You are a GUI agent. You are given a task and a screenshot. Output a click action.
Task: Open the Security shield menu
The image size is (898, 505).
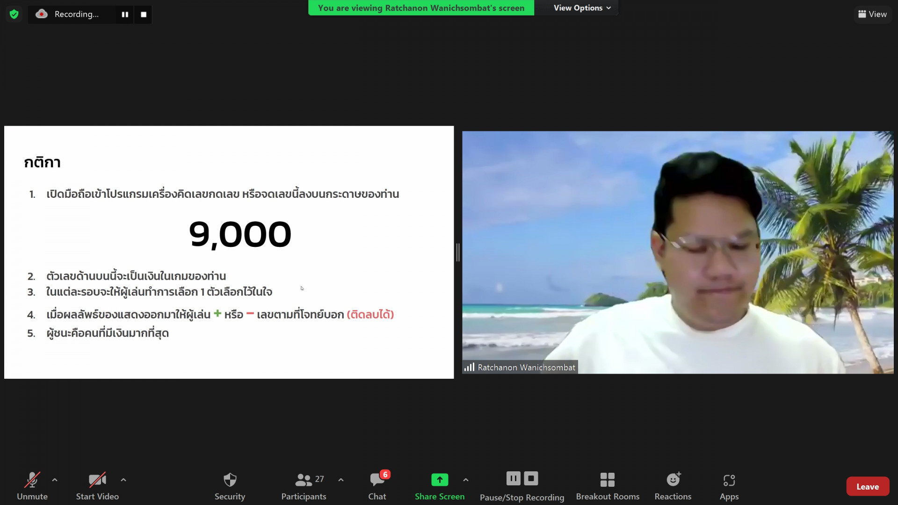[230, 486]
